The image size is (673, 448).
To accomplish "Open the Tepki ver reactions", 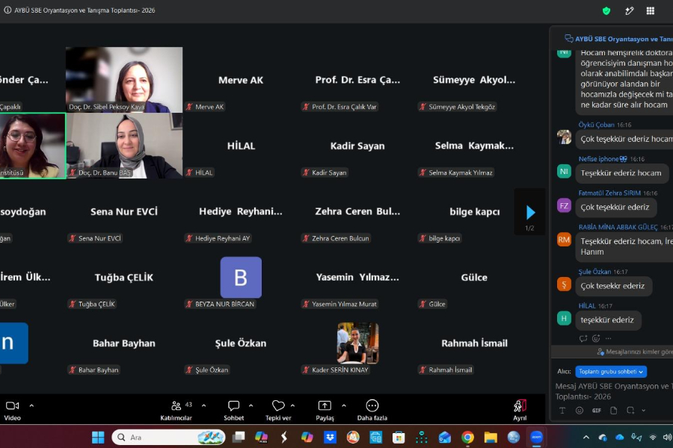I will tap(278, 410).
